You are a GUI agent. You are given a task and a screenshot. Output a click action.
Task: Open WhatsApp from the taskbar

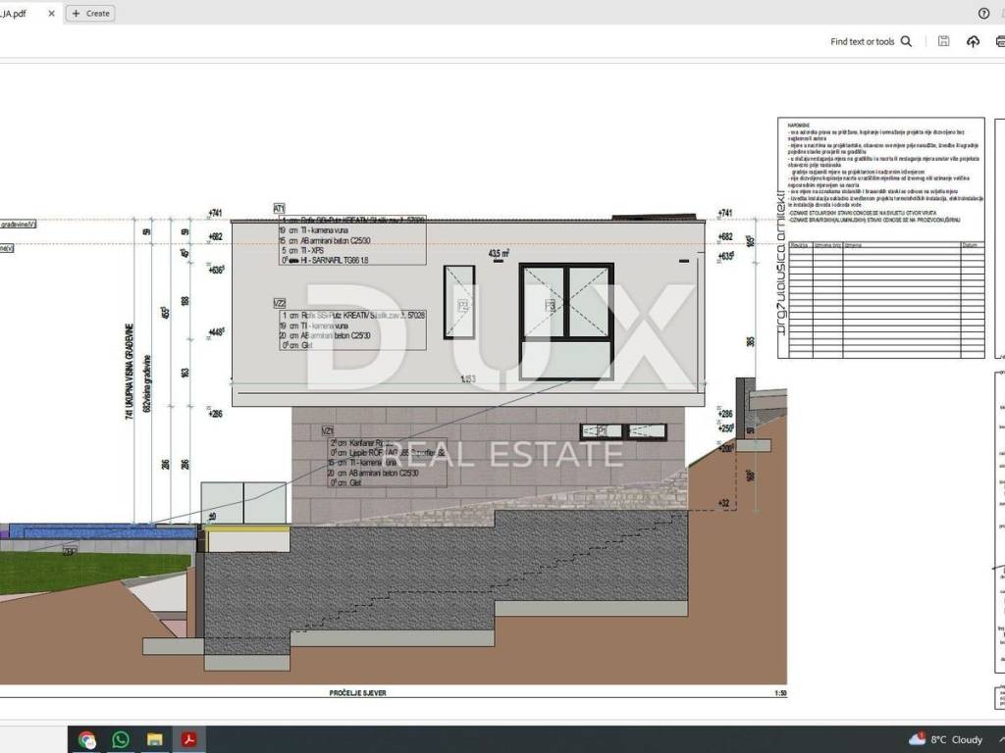[x=121, y=739]
